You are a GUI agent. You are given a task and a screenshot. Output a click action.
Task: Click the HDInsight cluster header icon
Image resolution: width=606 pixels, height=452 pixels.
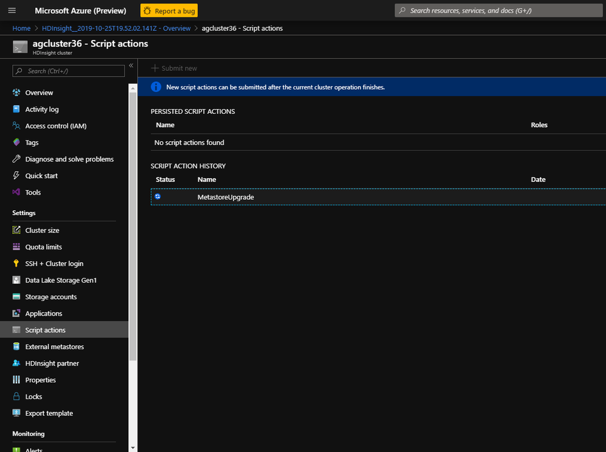pos(20,47)
